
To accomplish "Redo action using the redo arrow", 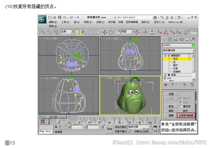I will [71, 17].
